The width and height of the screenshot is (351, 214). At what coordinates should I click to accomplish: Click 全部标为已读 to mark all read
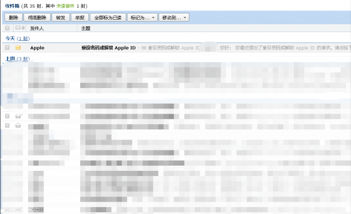click(108, 17)
